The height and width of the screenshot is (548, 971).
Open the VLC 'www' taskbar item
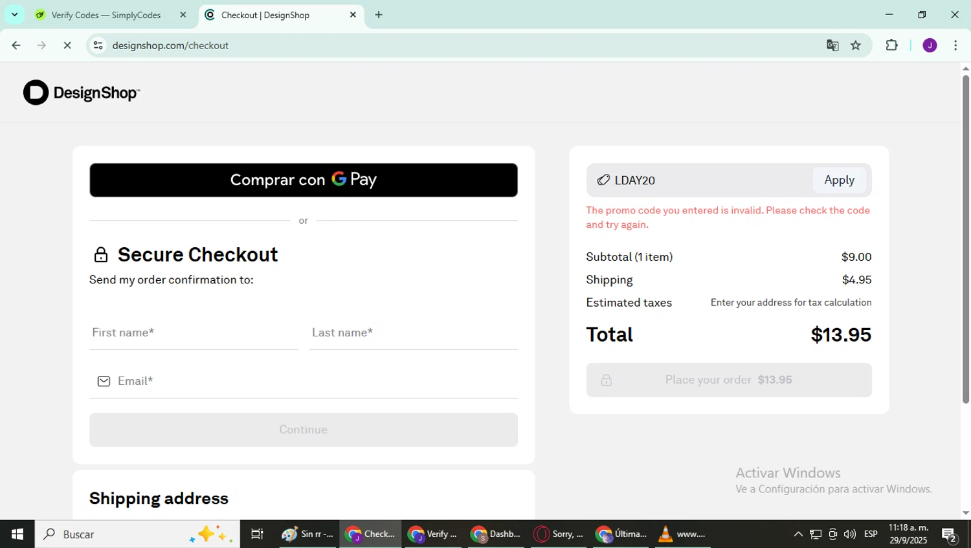683,534
